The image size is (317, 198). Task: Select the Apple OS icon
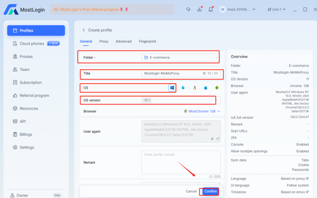coord(206,88)
